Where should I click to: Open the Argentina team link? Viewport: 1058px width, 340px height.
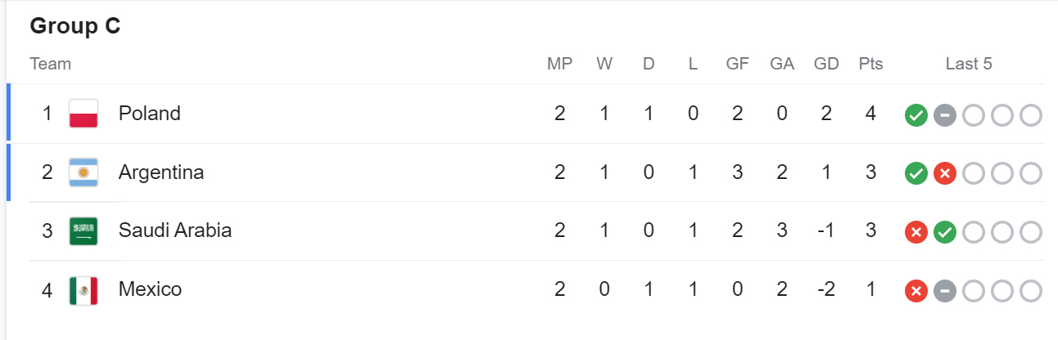click(161, 172)
